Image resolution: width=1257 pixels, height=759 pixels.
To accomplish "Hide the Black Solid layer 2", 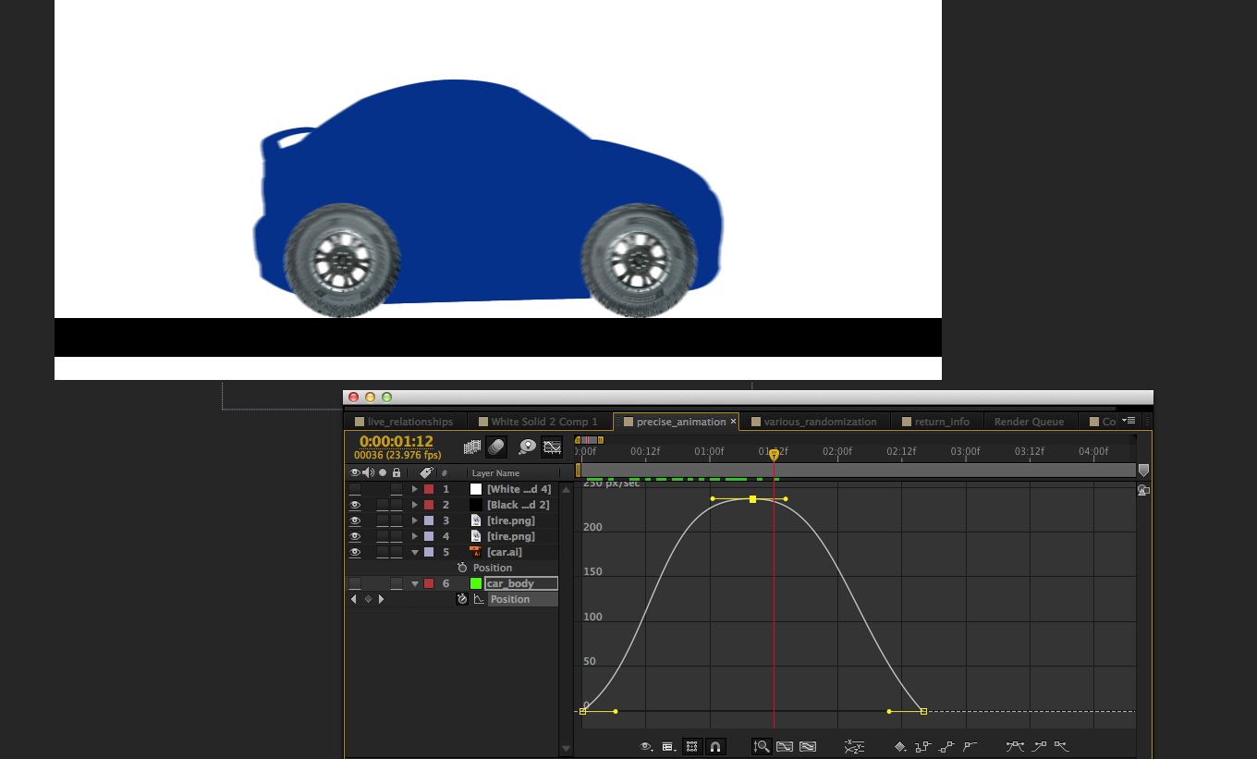I will [354, 506].
